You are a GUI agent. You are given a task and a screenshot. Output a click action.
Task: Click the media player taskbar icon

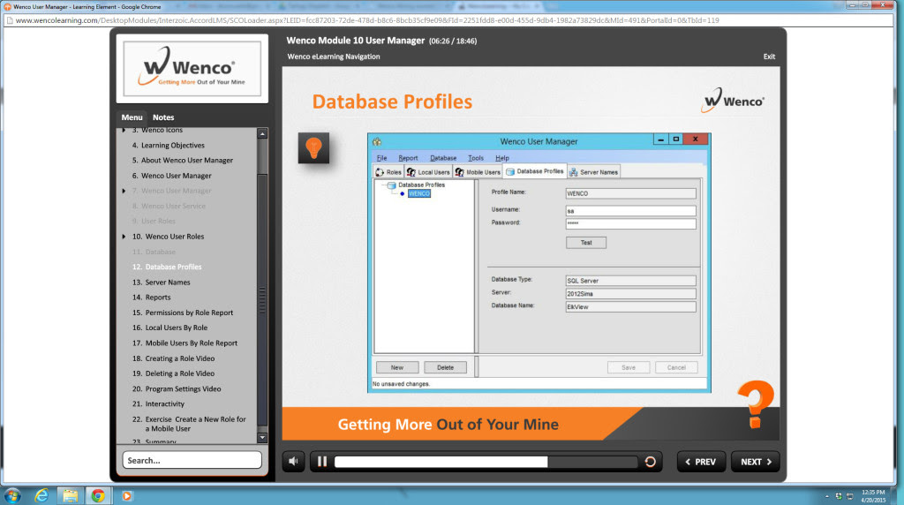(x=126, y=495)
